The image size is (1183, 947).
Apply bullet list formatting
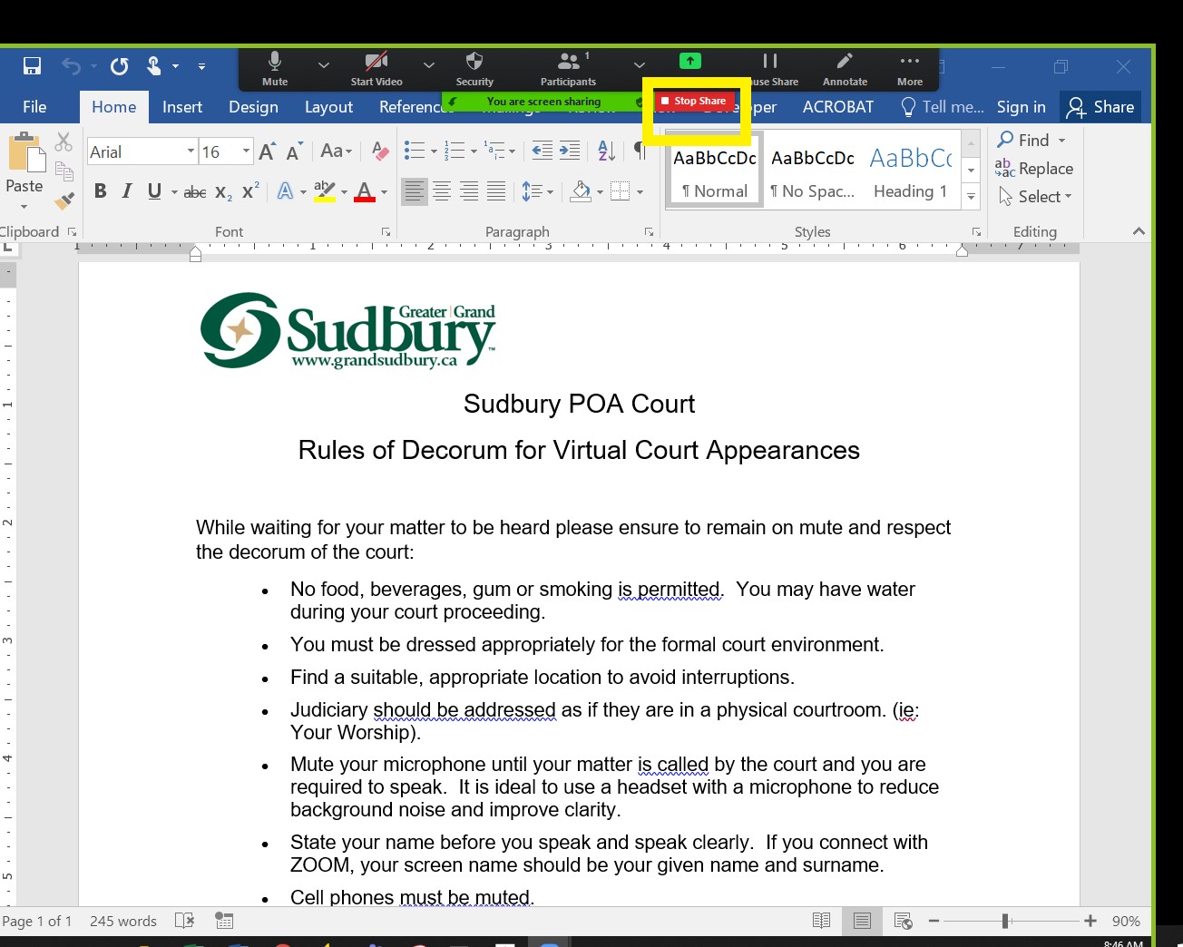(415, 151)
